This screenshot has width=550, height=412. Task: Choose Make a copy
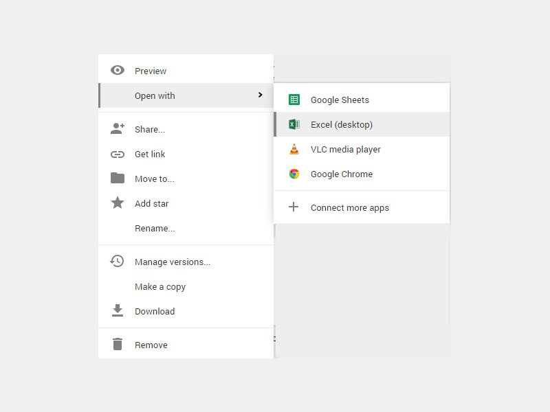(186, 286)
